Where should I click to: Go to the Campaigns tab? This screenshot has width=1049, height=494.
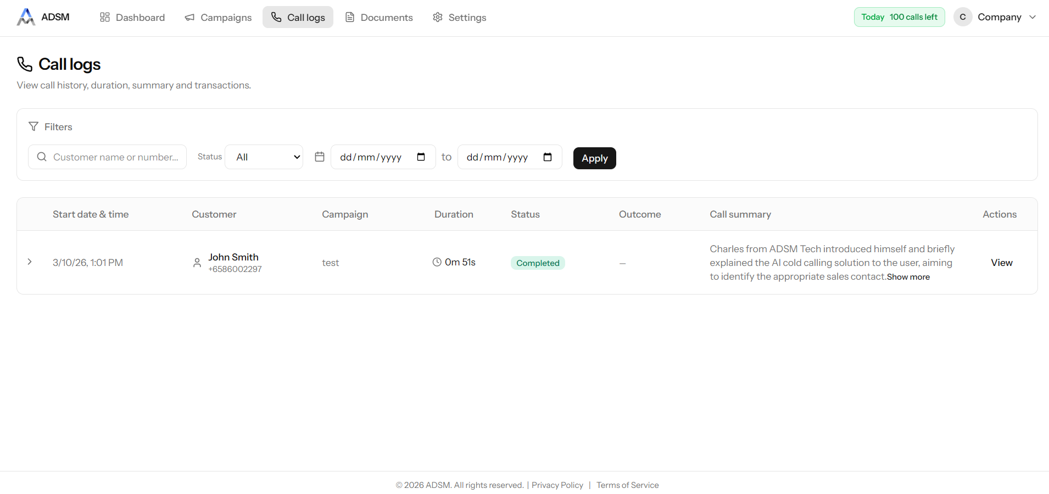coord(218,18)
